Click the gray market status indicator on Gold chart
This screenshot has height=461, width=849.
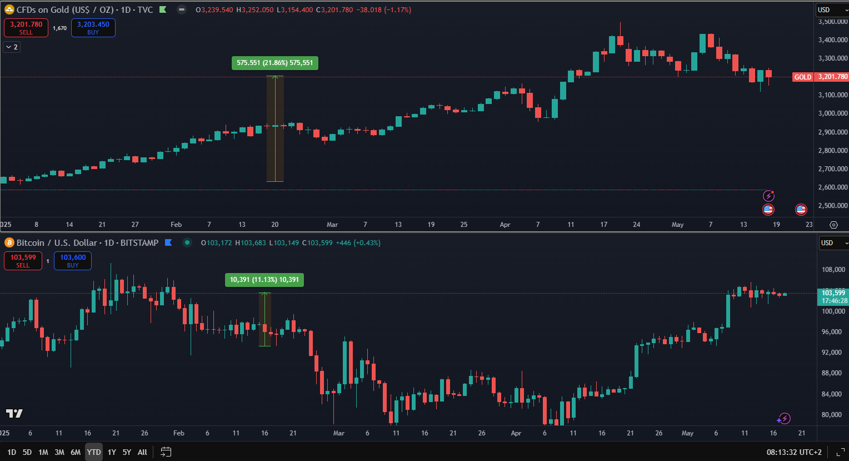coord(182,9)
